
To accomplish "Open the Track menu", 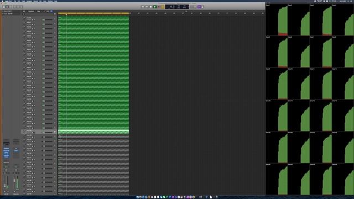I will click(x=23, y=1).
